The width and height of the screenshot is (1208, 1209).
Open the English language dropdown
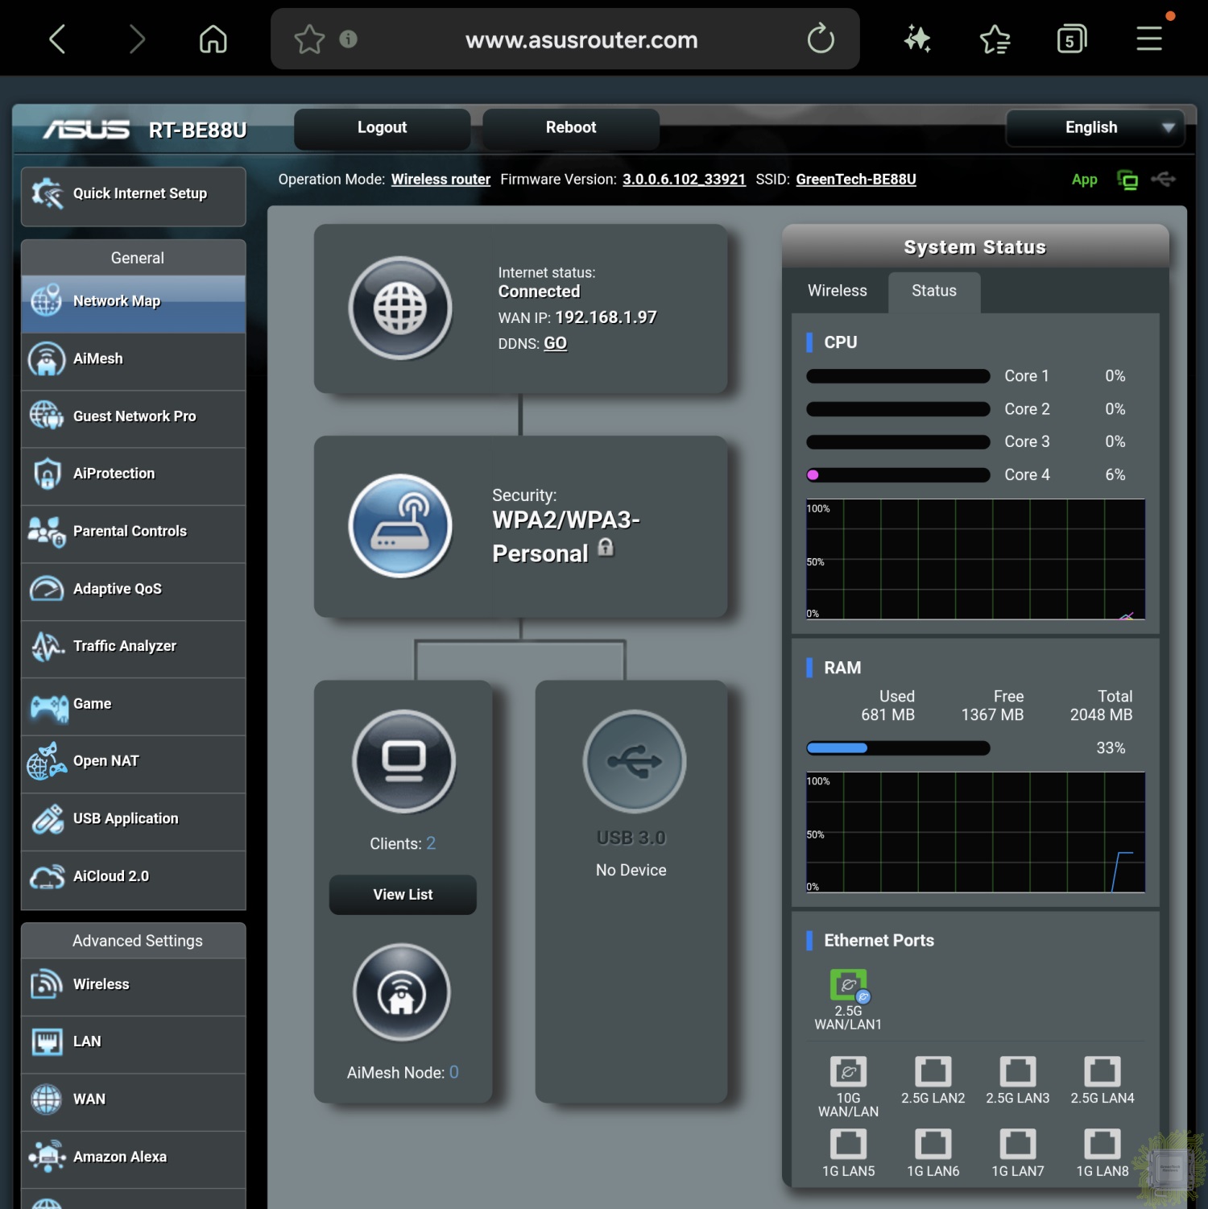[x=1094, y=127]
